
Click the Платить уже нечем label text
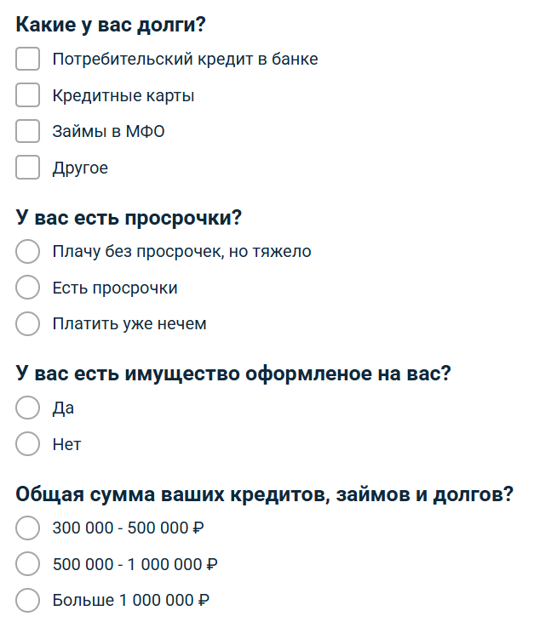click(129, 323)
